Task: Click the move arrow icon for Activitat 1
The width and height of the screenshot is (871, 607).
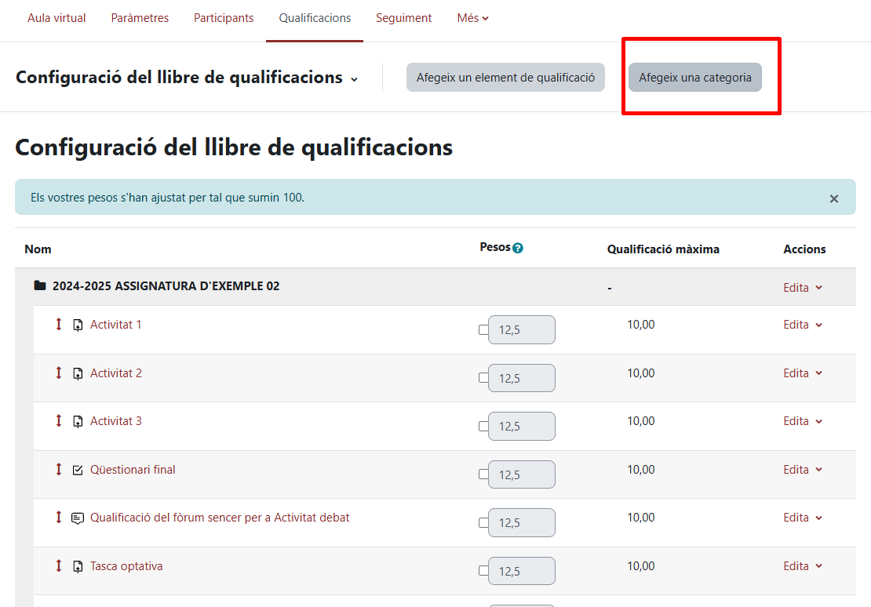Action: pyautogui.click(x=58, y=325)
